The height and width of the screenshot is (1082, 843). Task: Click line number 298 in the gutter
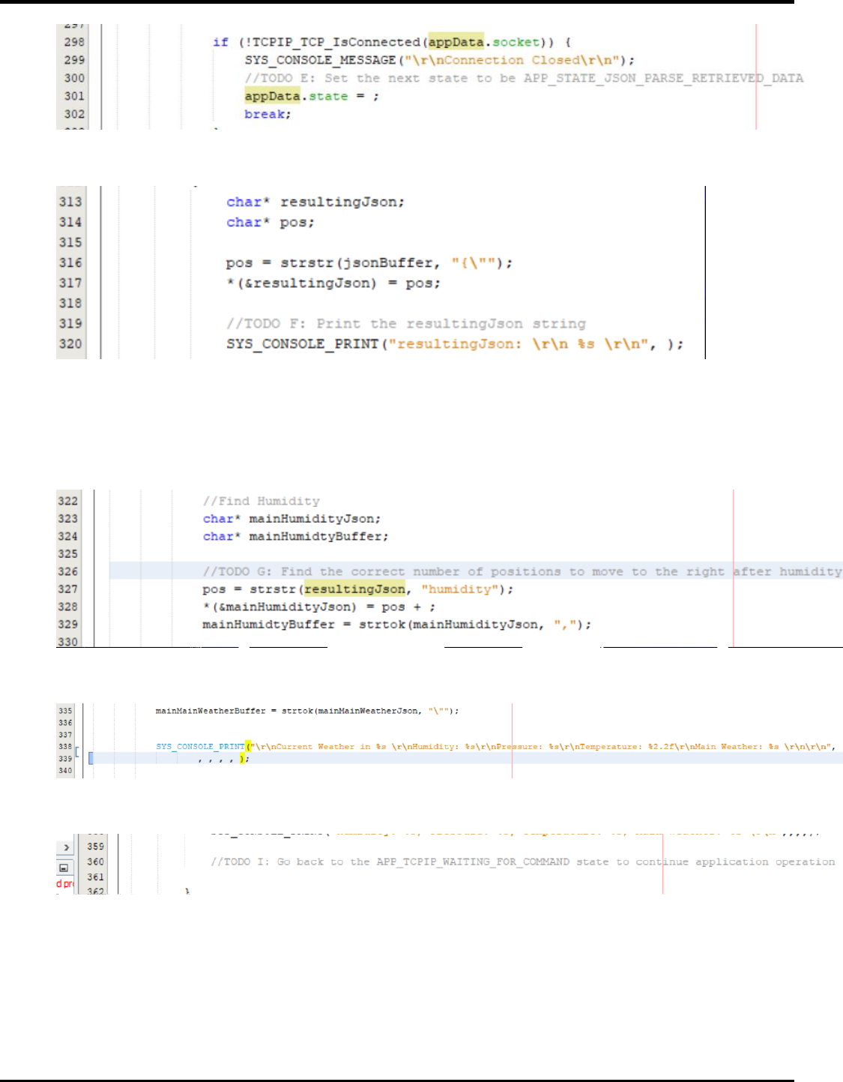tap(74, 42)
